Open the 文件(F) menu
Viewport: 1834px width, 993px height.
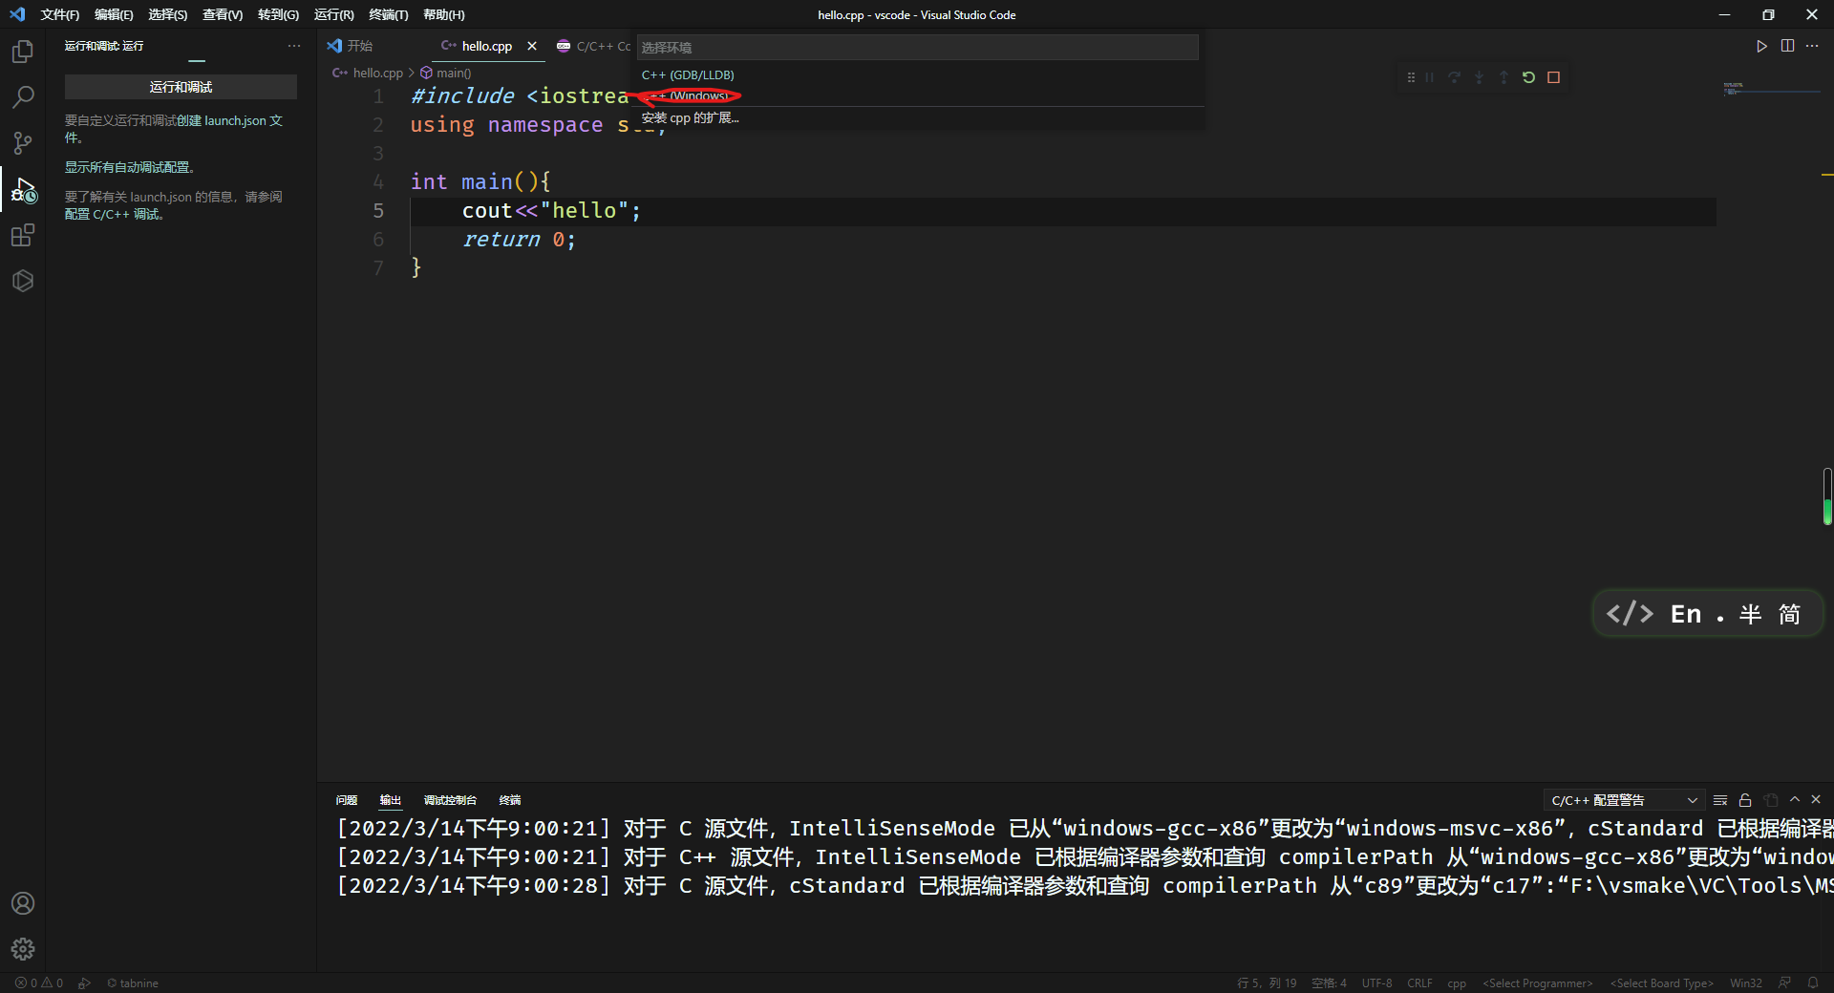pyautogui.click(x=60, y=14)
